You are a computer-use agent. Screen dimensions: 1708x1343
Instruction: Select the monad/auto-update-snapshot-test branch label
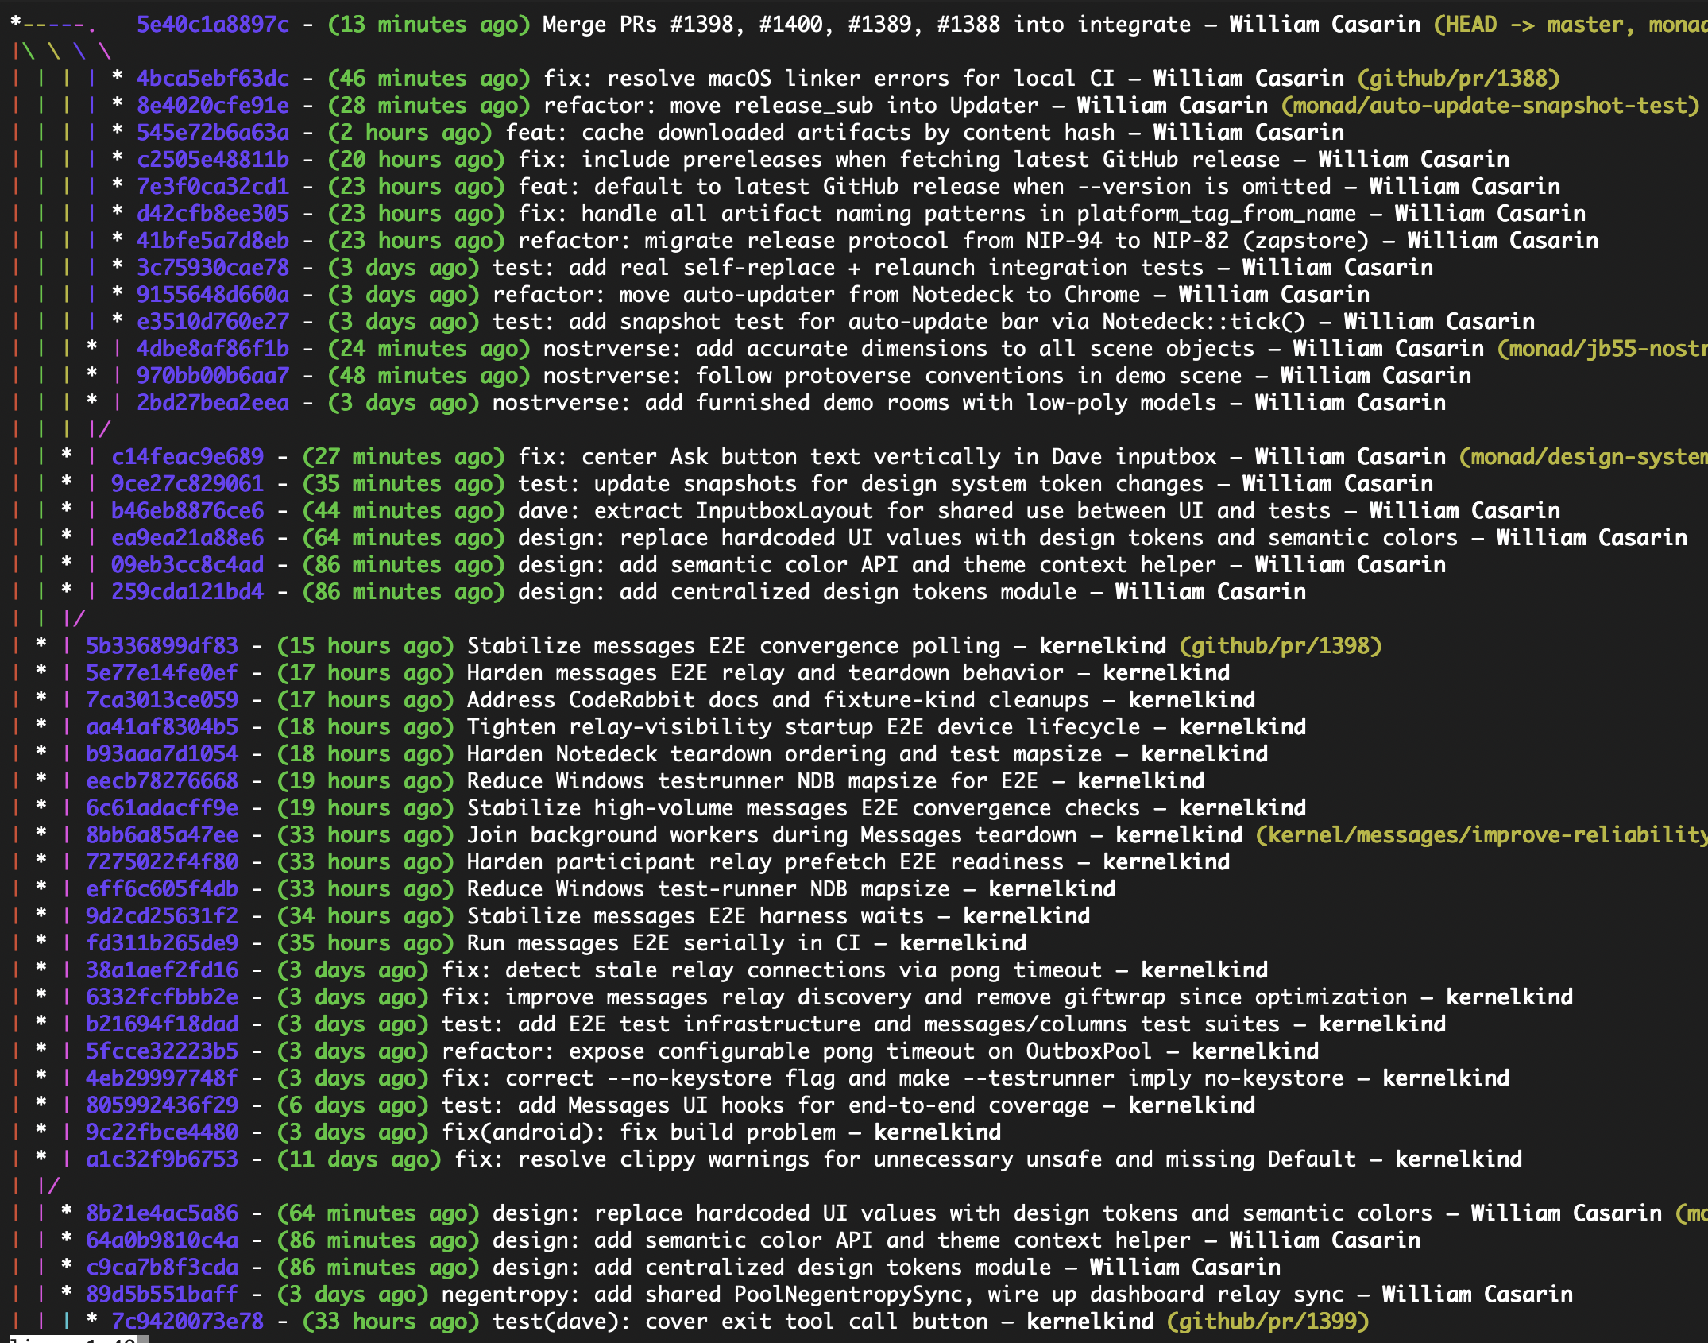[x=1490, y=106]
